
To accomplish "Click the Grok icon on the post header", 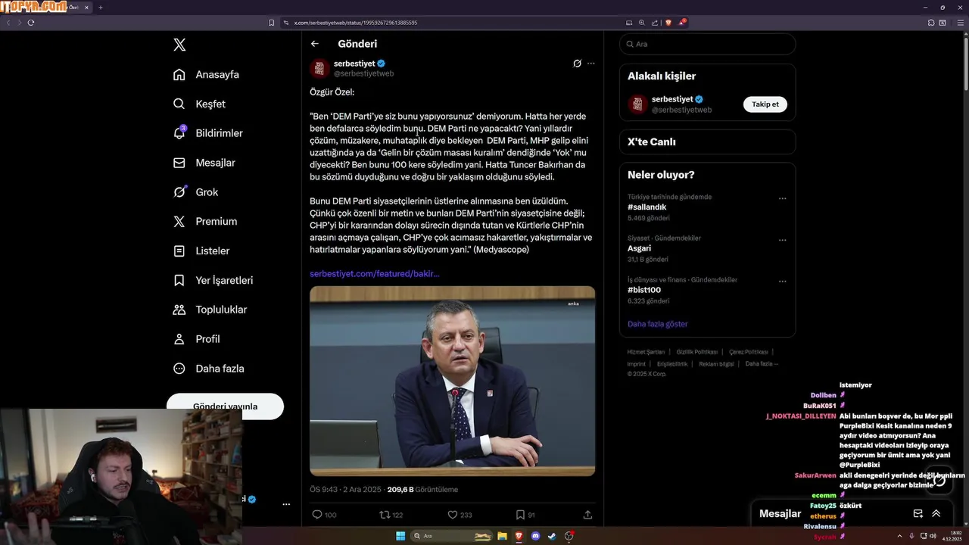I will click(577, 64).
